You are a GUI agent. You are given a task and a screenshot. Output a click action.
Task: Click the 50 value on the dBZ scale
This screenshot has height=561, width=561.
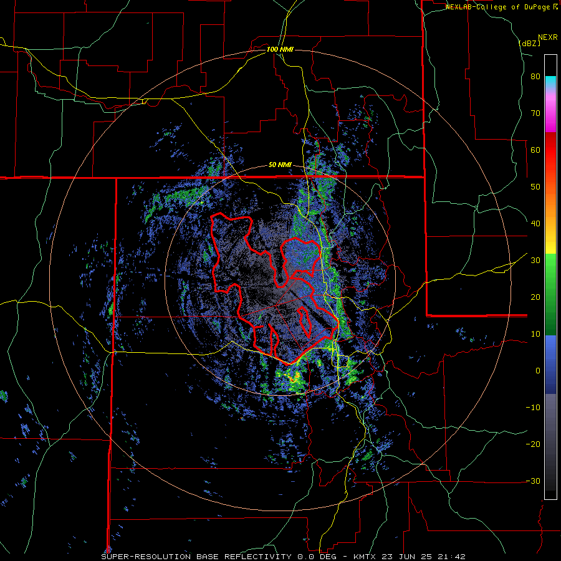(x=535, y=187)
